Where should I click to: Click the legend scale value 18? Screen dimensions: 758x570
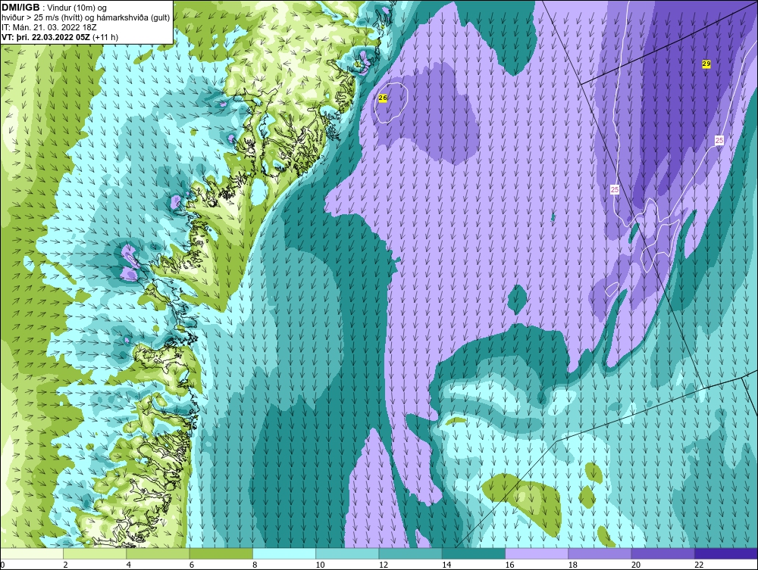[x=573, y=565]
